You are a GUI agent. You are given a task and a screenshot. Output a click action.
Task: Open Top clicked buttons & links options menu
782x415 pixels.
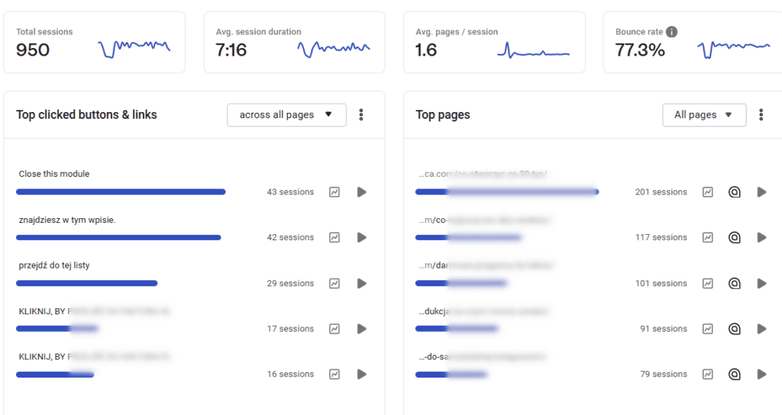(x=361, y=115)
